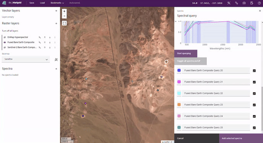Open the Bookmarks dropdown menu
Screen dimensions: 263x143
point(57,3)
